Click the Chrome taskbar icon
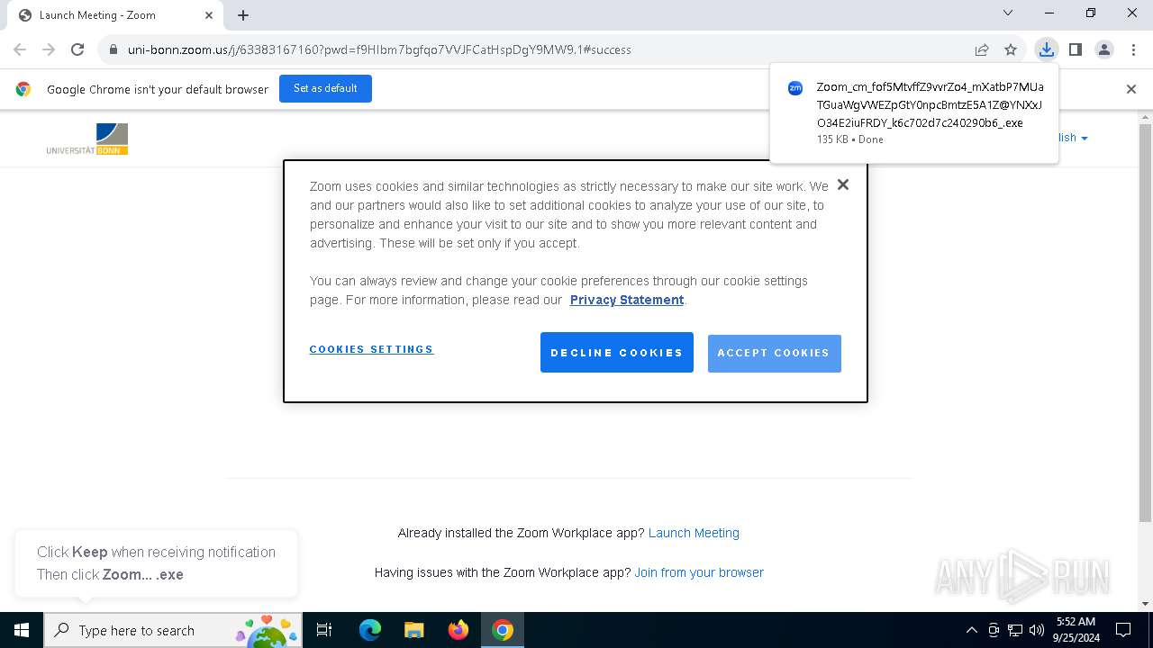 (x=503, y=630)
